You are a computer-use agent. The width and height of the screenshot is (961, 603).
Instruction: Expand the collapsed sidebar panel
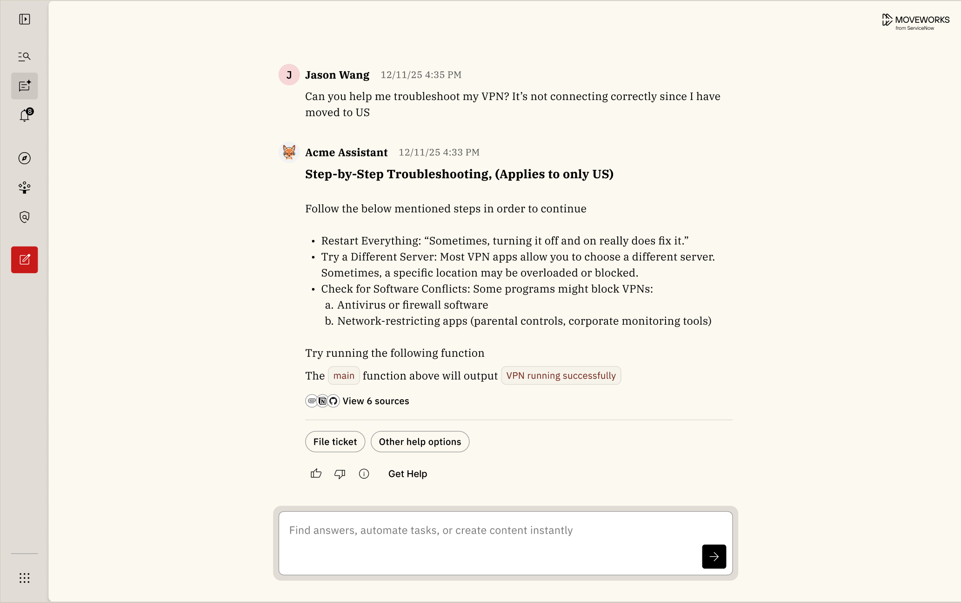pyautogui.click(x=25, y=19)
